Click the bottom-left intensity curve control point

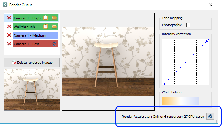[x=164, y=84]
